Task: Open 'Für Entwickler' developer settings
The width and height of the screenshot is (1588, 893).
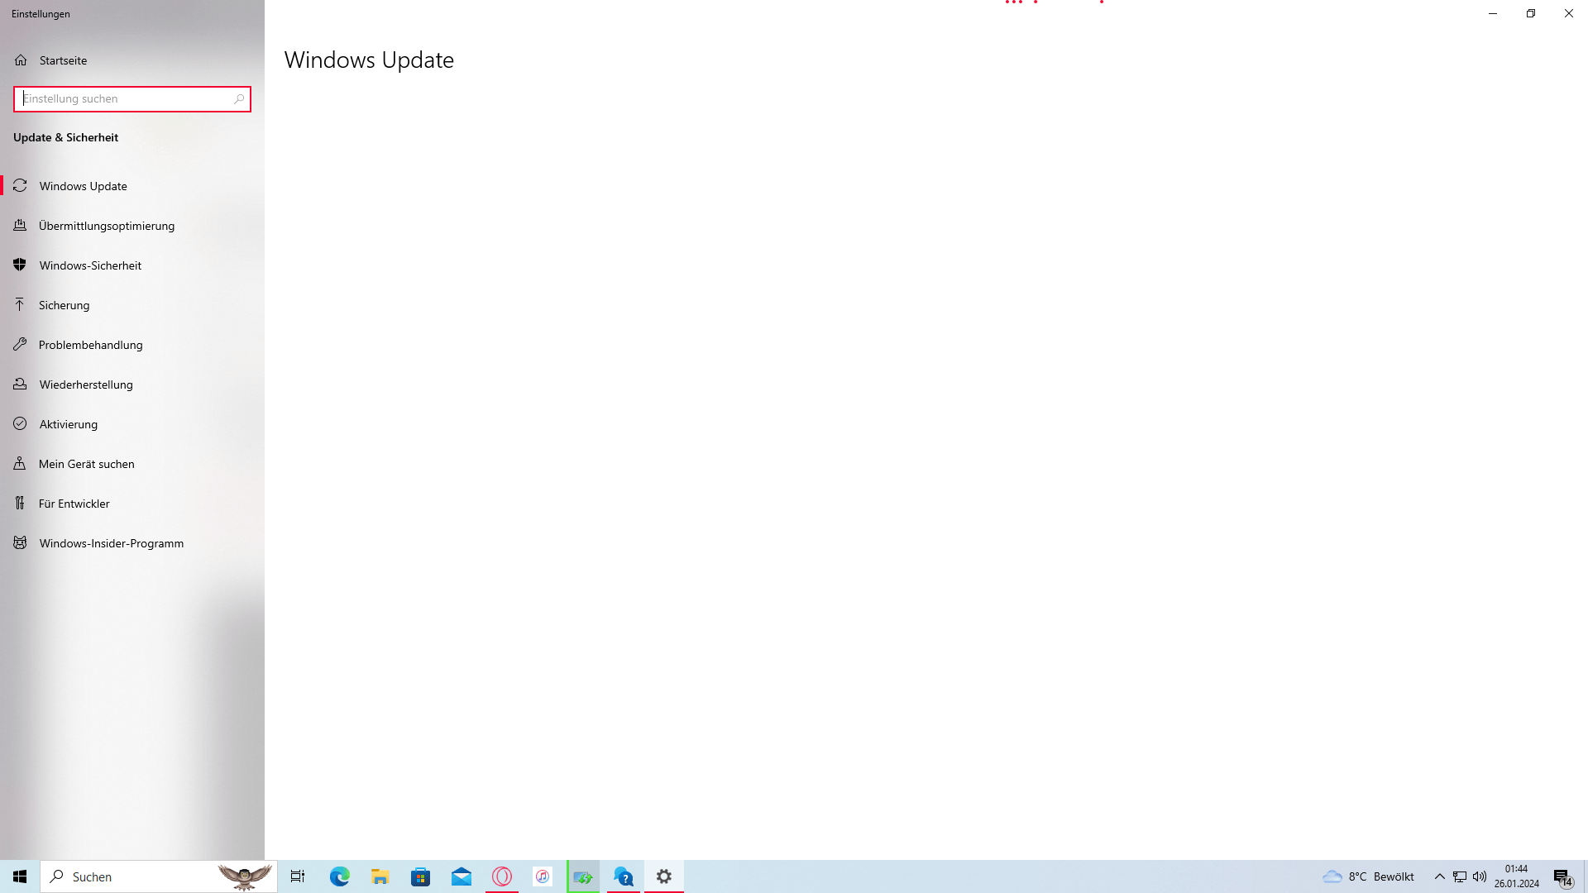Action: (132, 504)
